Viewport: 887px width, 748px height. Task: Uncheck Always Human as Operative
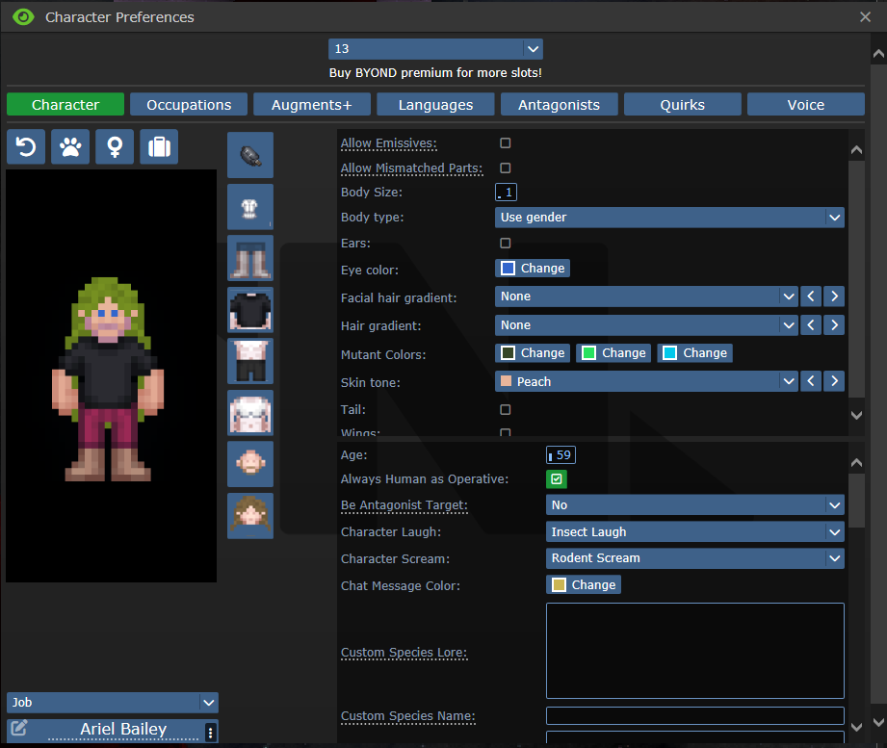point(557,478)
